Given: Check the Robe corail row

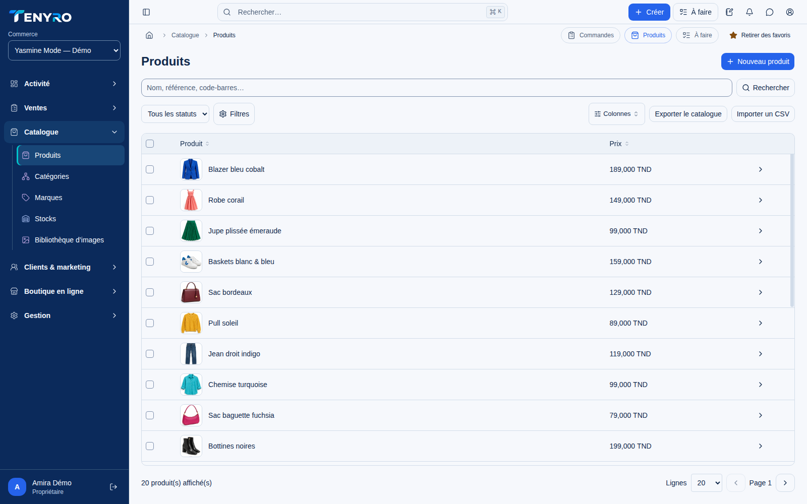Looking at the screenshot, I should point(150,200).
